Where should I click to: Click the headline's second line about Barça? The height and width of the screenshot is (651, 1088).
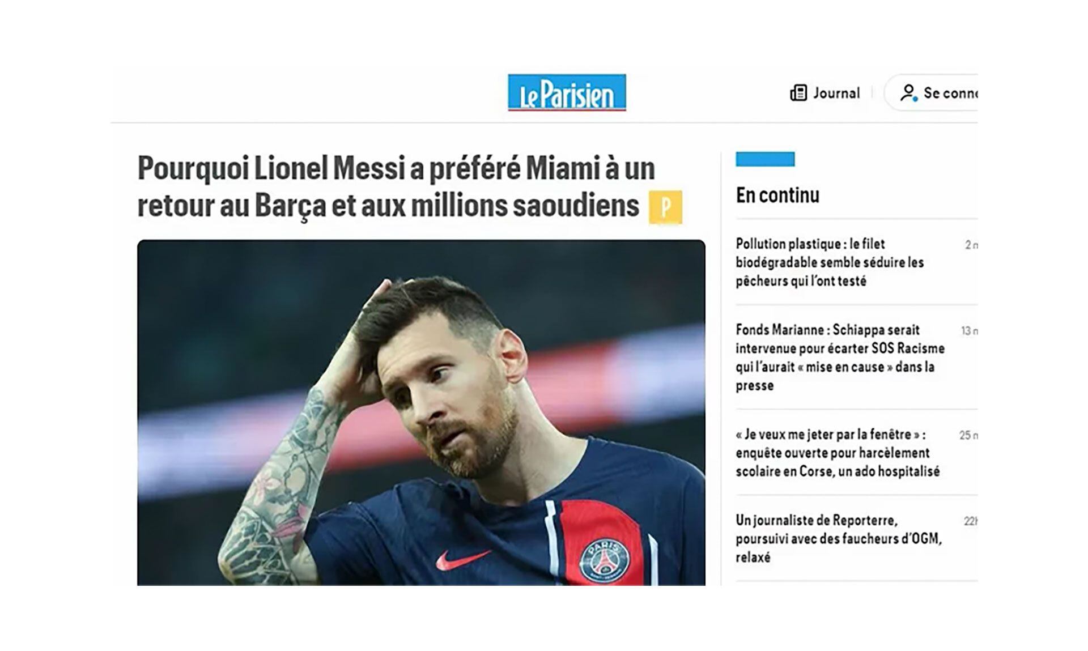(388, 206)
